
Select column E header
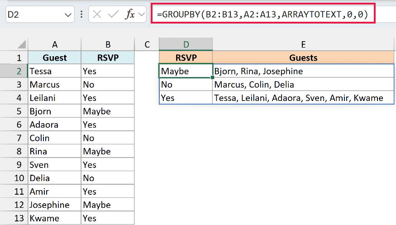tap(303, 44)
